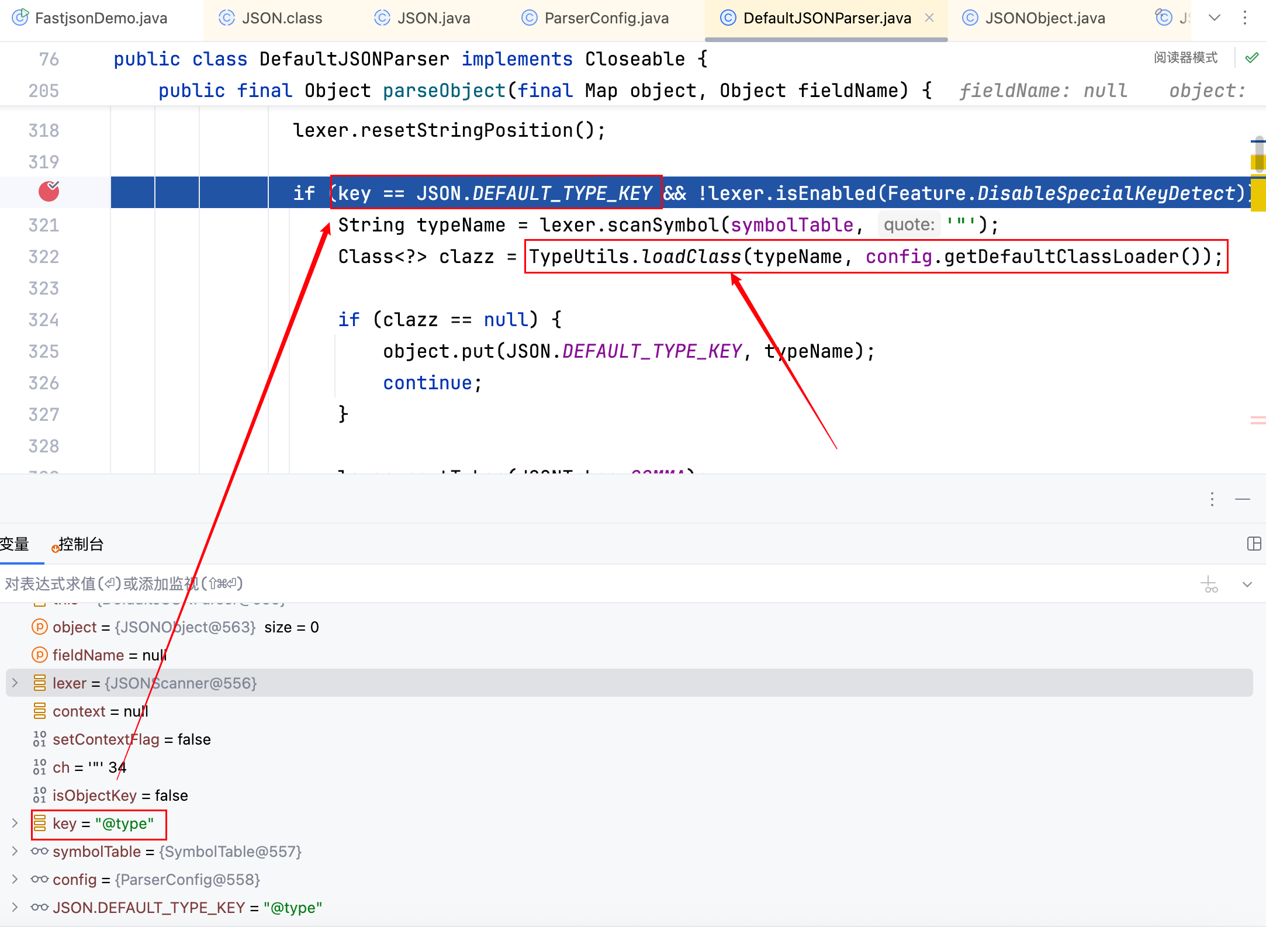The image size is (1266, 927).
Task: Expand the config ParserConfig variable node
Action: pyautogui.click(x=15, y=879)
